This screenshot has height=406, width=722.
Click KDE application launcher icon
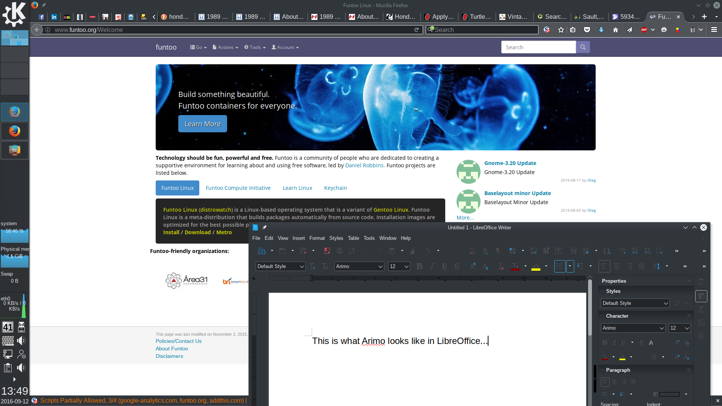tap(14, 14)
